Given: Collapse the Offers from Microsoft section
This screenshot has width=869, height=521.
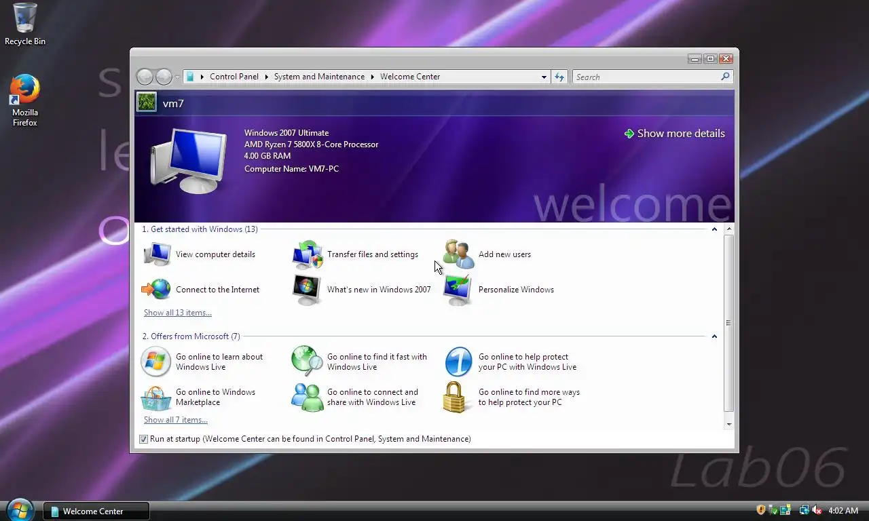Looking at the screenshot, I should 714,336.
